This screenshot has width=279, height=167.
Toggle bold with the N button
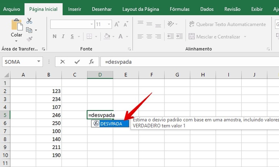click(x=54, y=36)
